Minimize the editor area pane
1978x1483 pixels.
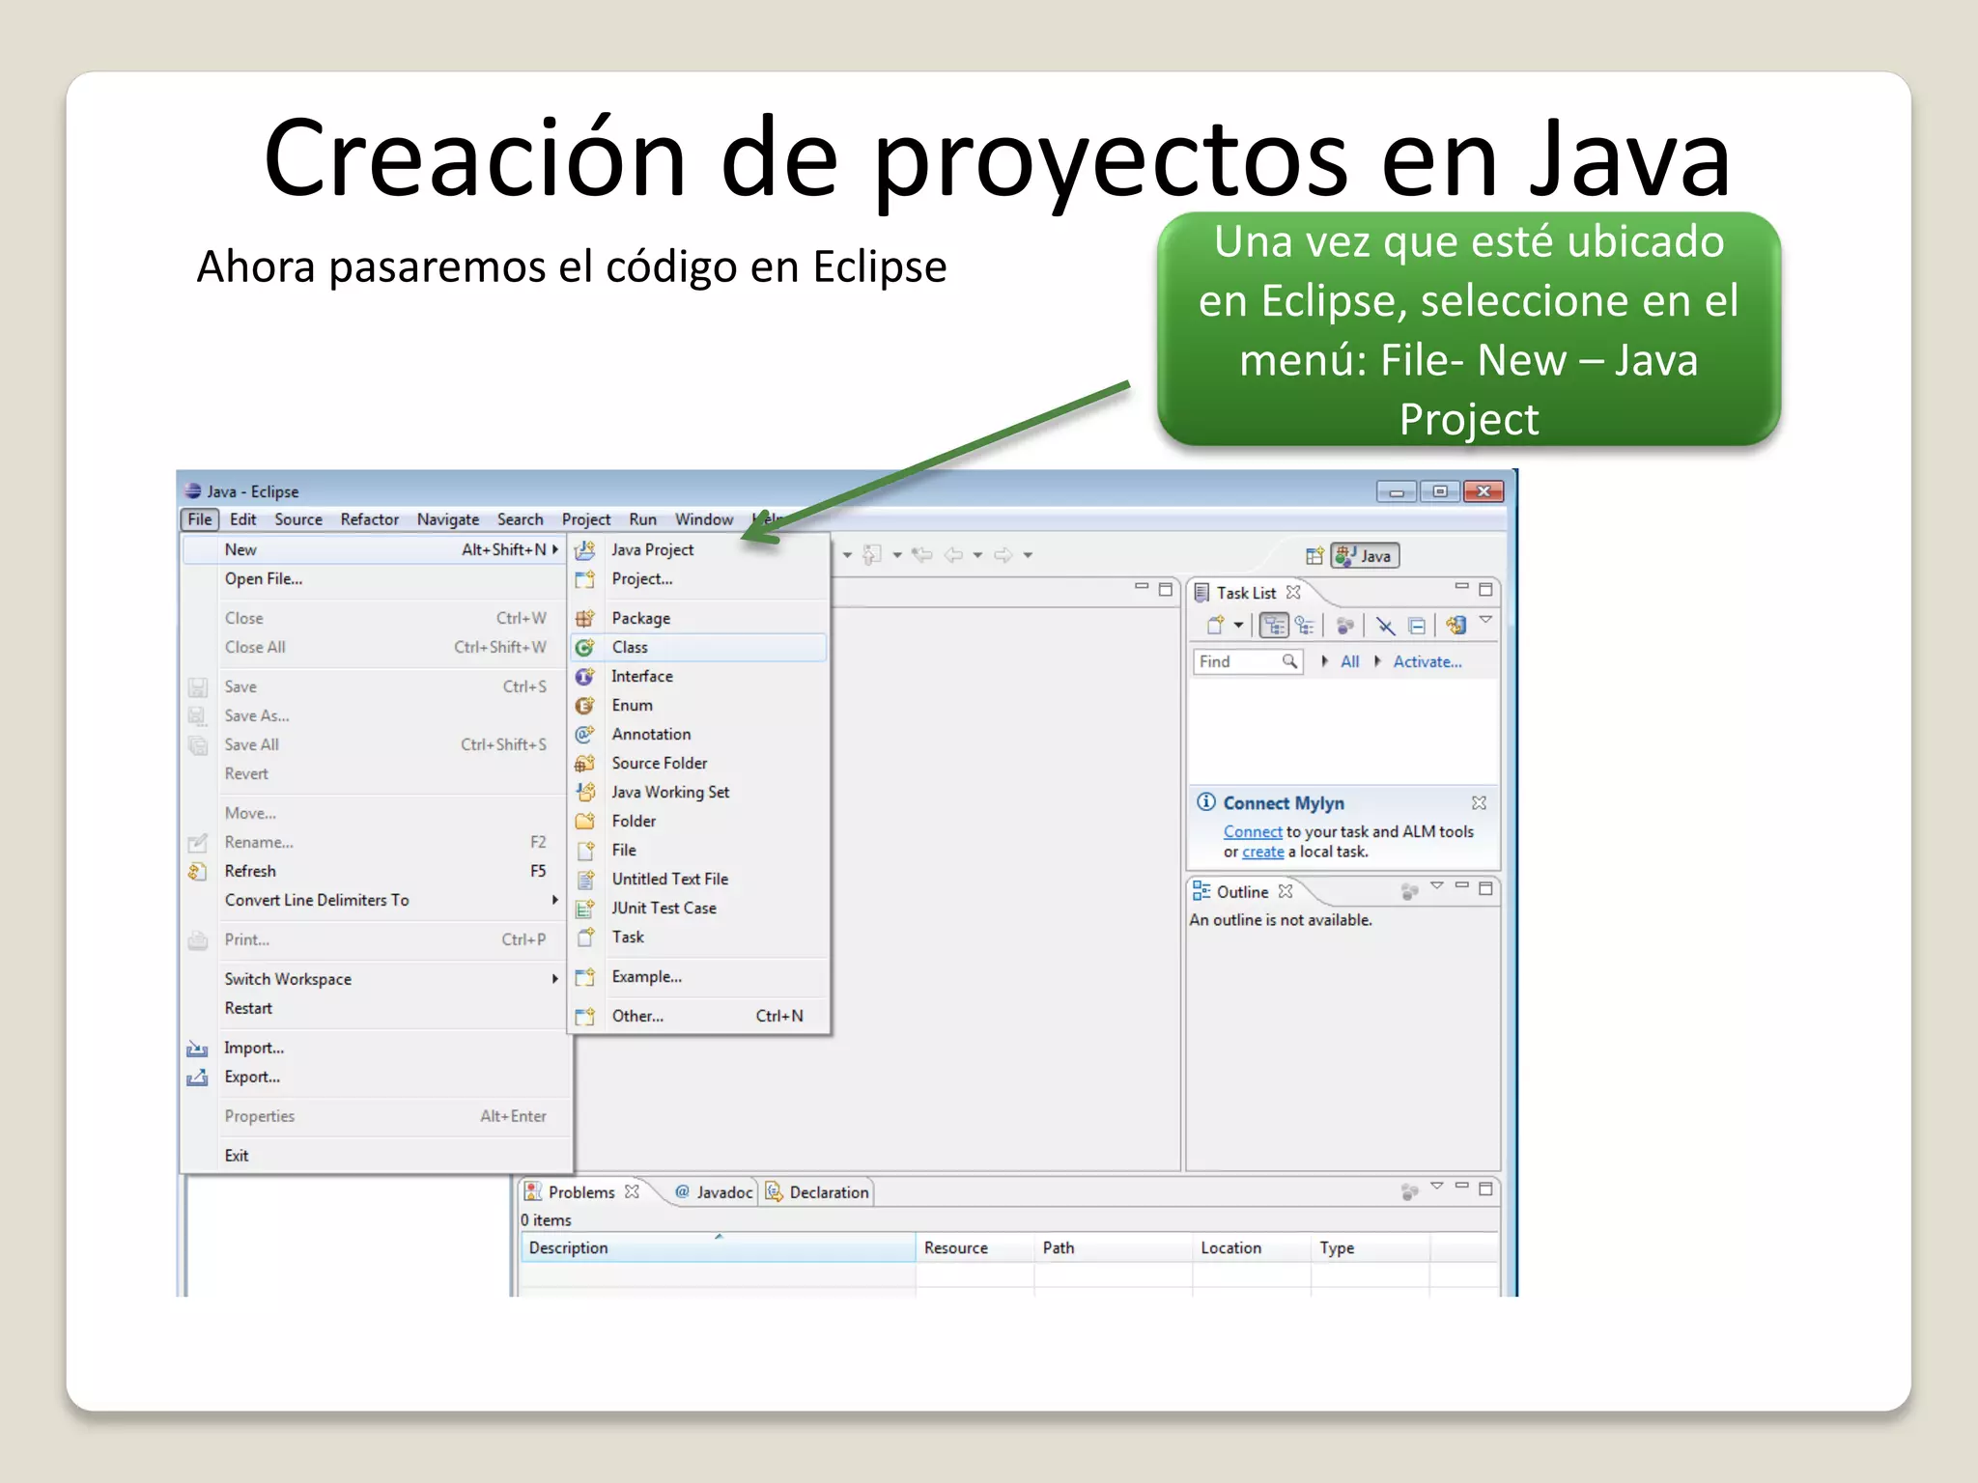pos(1142,587)
